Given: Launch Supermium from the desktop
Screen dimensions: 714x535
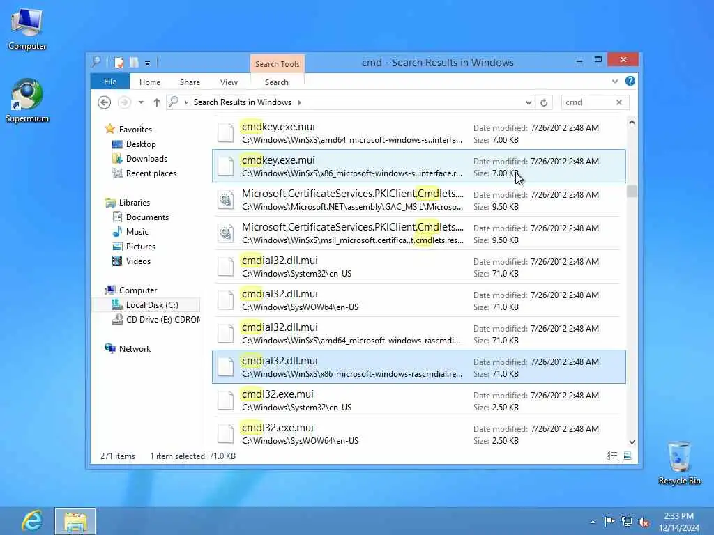Looking at the screenshot, I should (27, 100).
